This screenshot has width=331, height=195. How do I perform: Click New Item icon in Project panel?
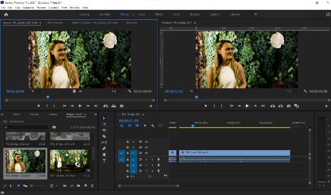(x=85, y=186)
